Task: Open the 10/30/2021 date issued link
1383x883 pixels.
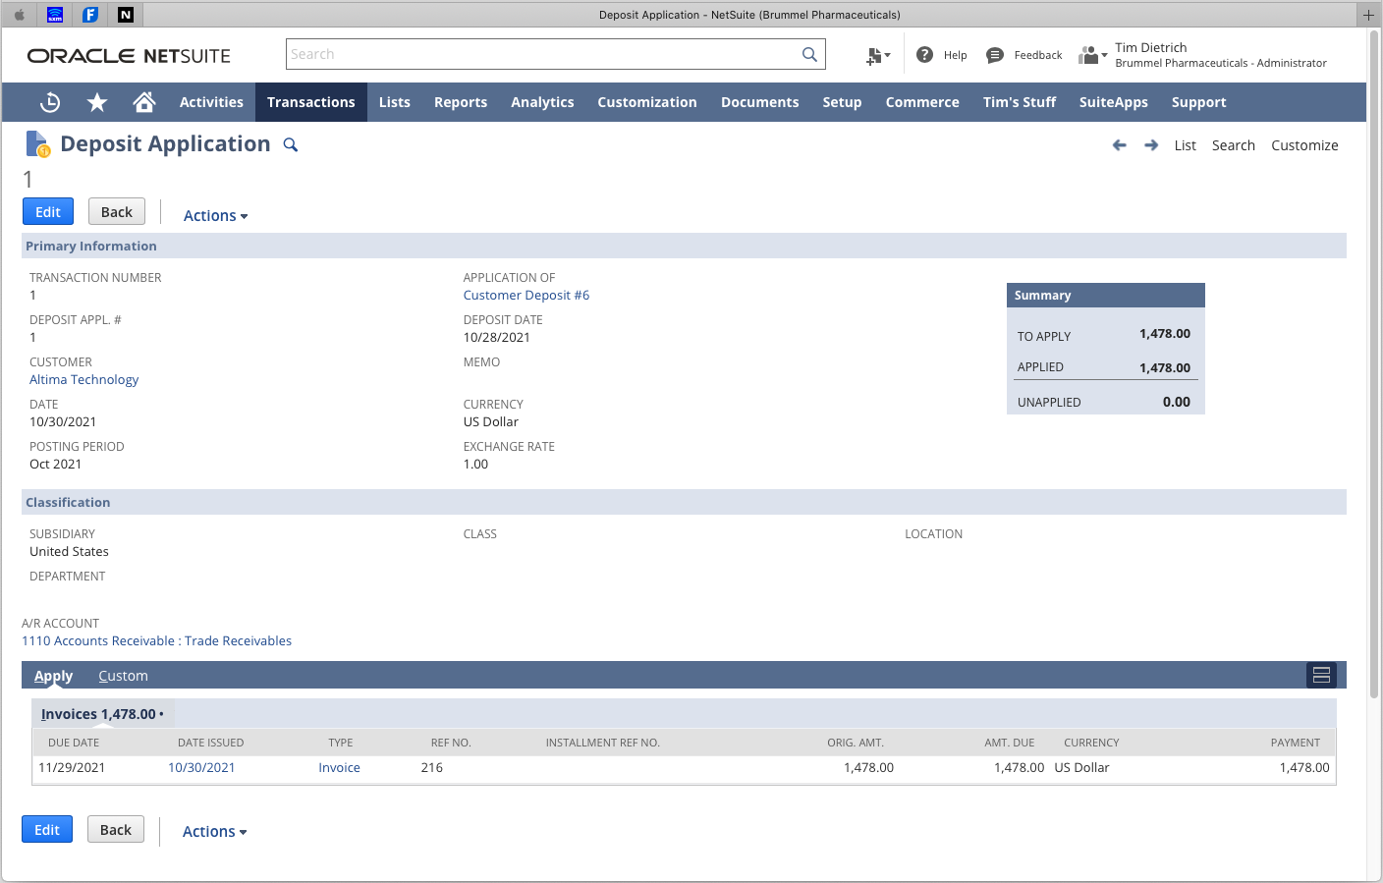Action: click(201, 768)
